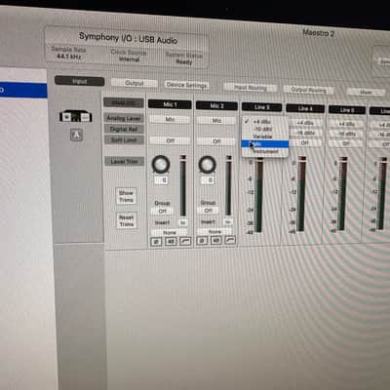
Task: Click the A identifier icon below the device
Action: 76,135
